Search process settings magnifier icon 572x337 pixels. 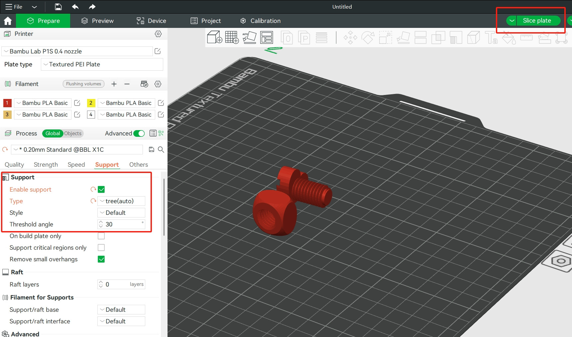pyautogui.click(x=161, y=149)
